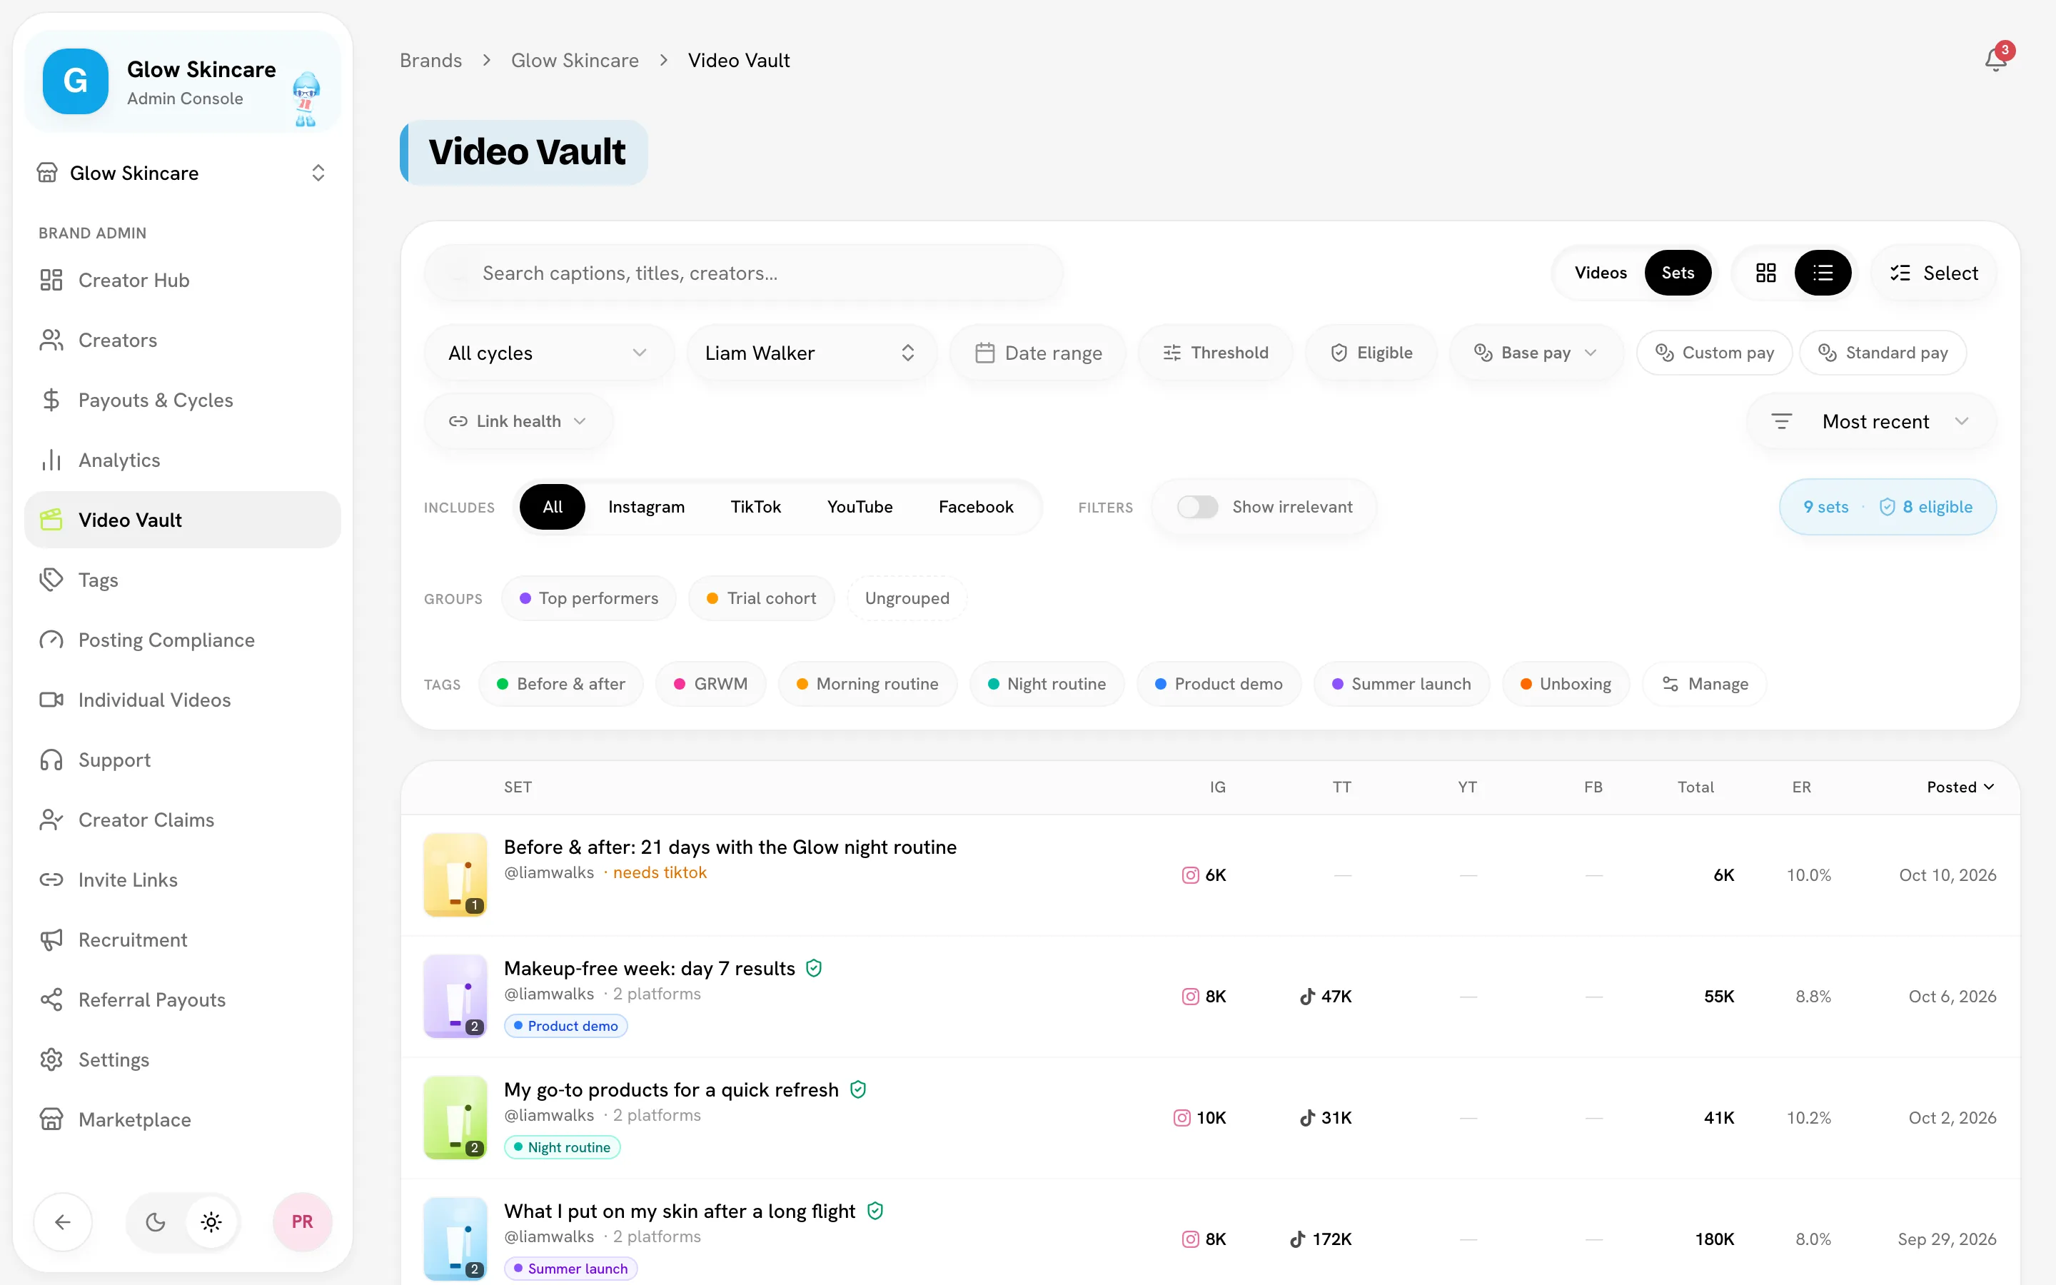Open Marketplace in the sidebar
The height and width of the screenshot is (1285, 2056).
(183, 1119)
